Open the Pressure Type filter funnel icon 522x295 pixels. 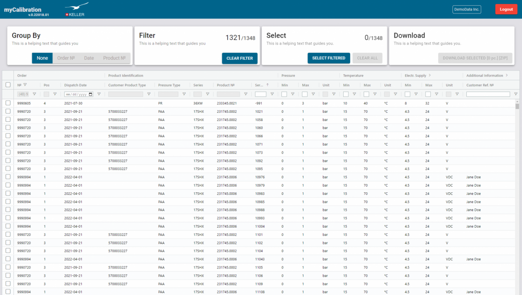coord(184,94)
